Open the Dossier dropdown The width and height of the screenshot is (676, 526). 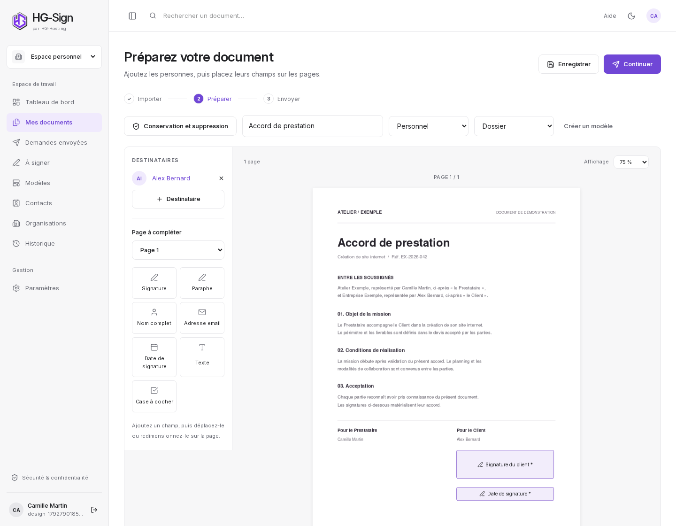tap(514, 126)
